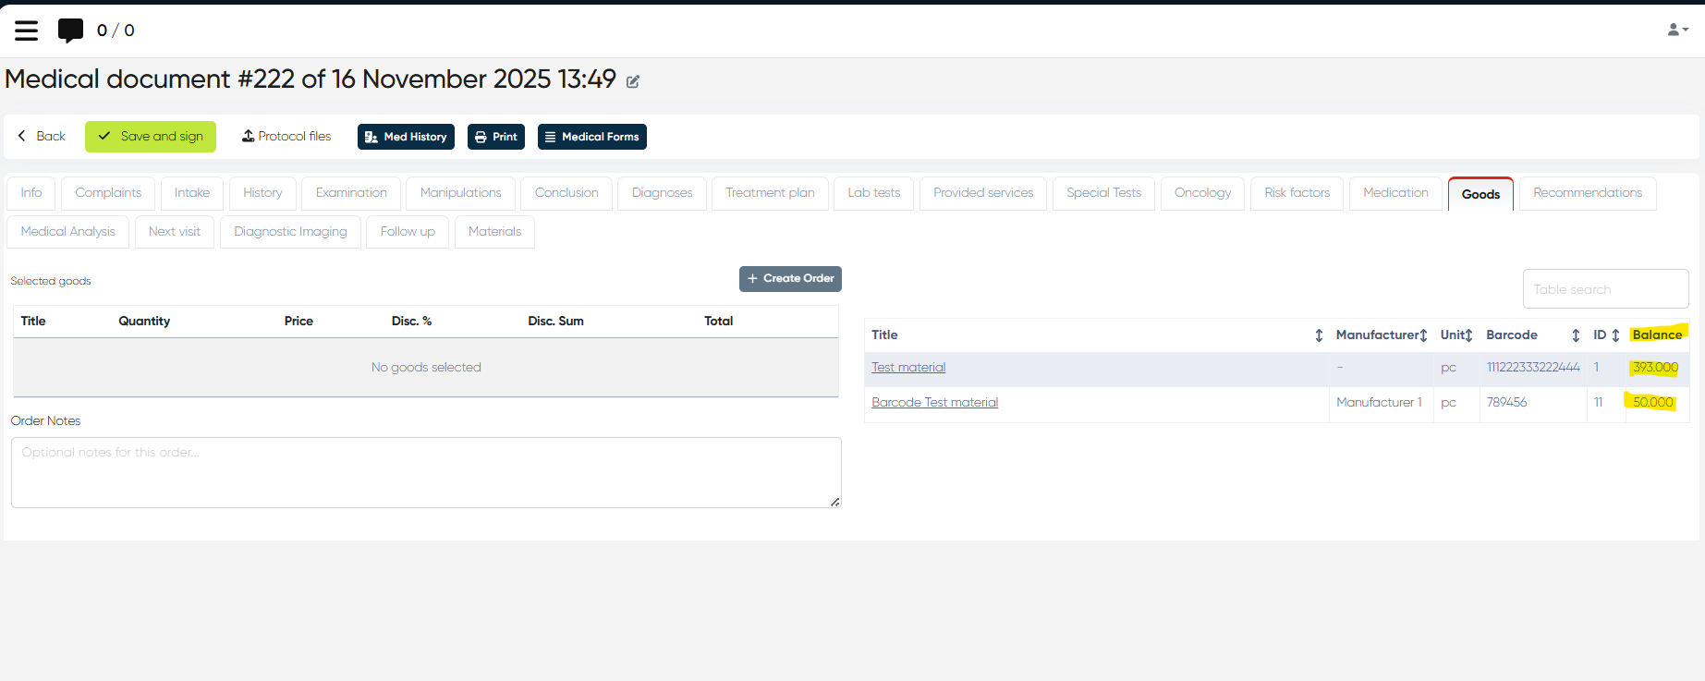Print the medical document
Screen dimensions: 1705x681
(x=496, y=137)
